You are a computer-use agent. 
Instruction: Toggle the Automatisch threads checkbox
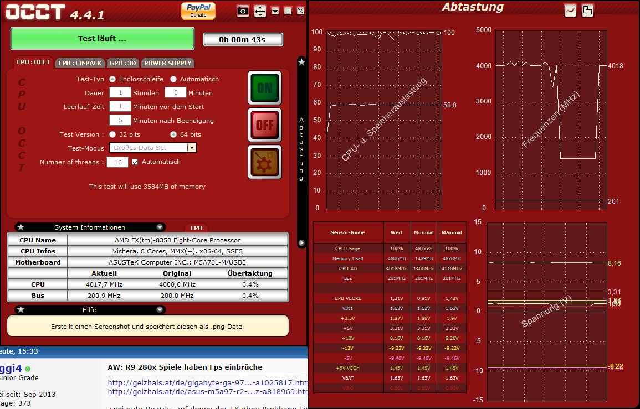tap(135, 162)
